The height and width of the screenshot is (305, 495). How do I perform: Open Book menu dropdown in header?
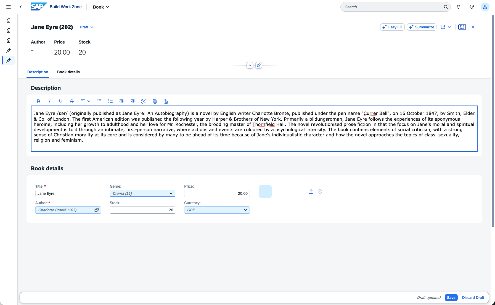[101, 7]
